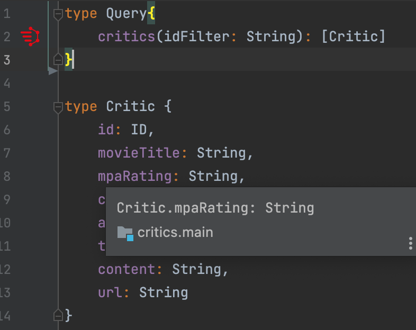This screenshot has width=416, height=330.
Task: Click the mpaRating field name in the editor
Action: point(135,177)
